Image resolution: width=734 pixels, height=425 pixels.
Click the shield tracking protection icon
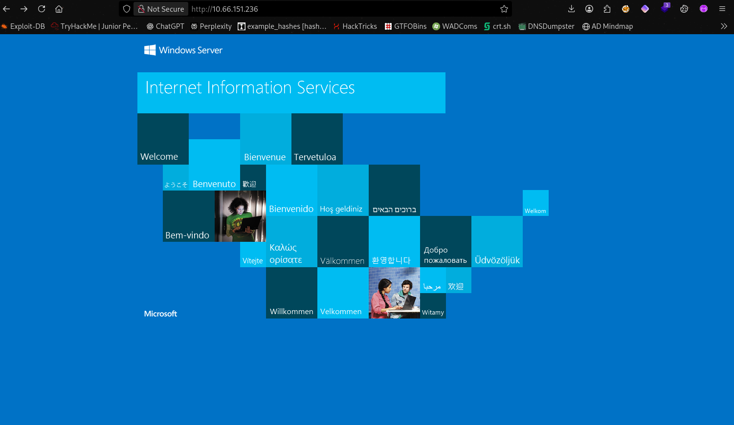[x=127, y=9]
